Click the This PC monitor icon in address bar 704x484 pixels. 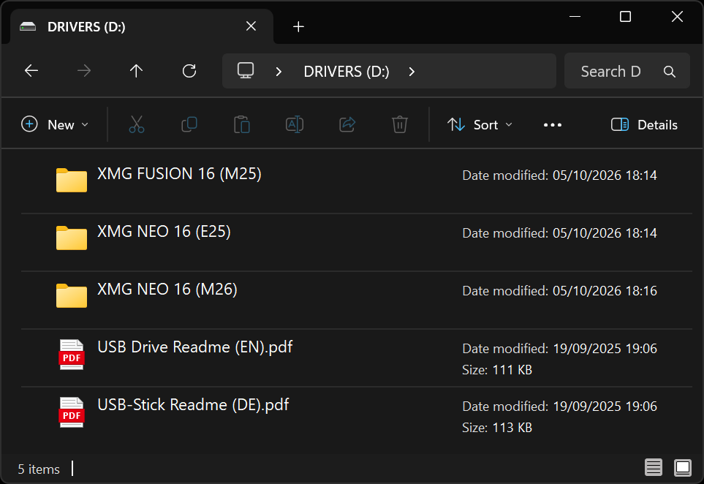pyautogui.click(x=246, y=71)
